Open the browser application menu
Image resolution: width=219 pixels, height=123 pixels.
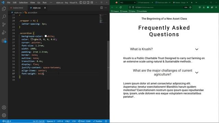(x=216, y=8)
